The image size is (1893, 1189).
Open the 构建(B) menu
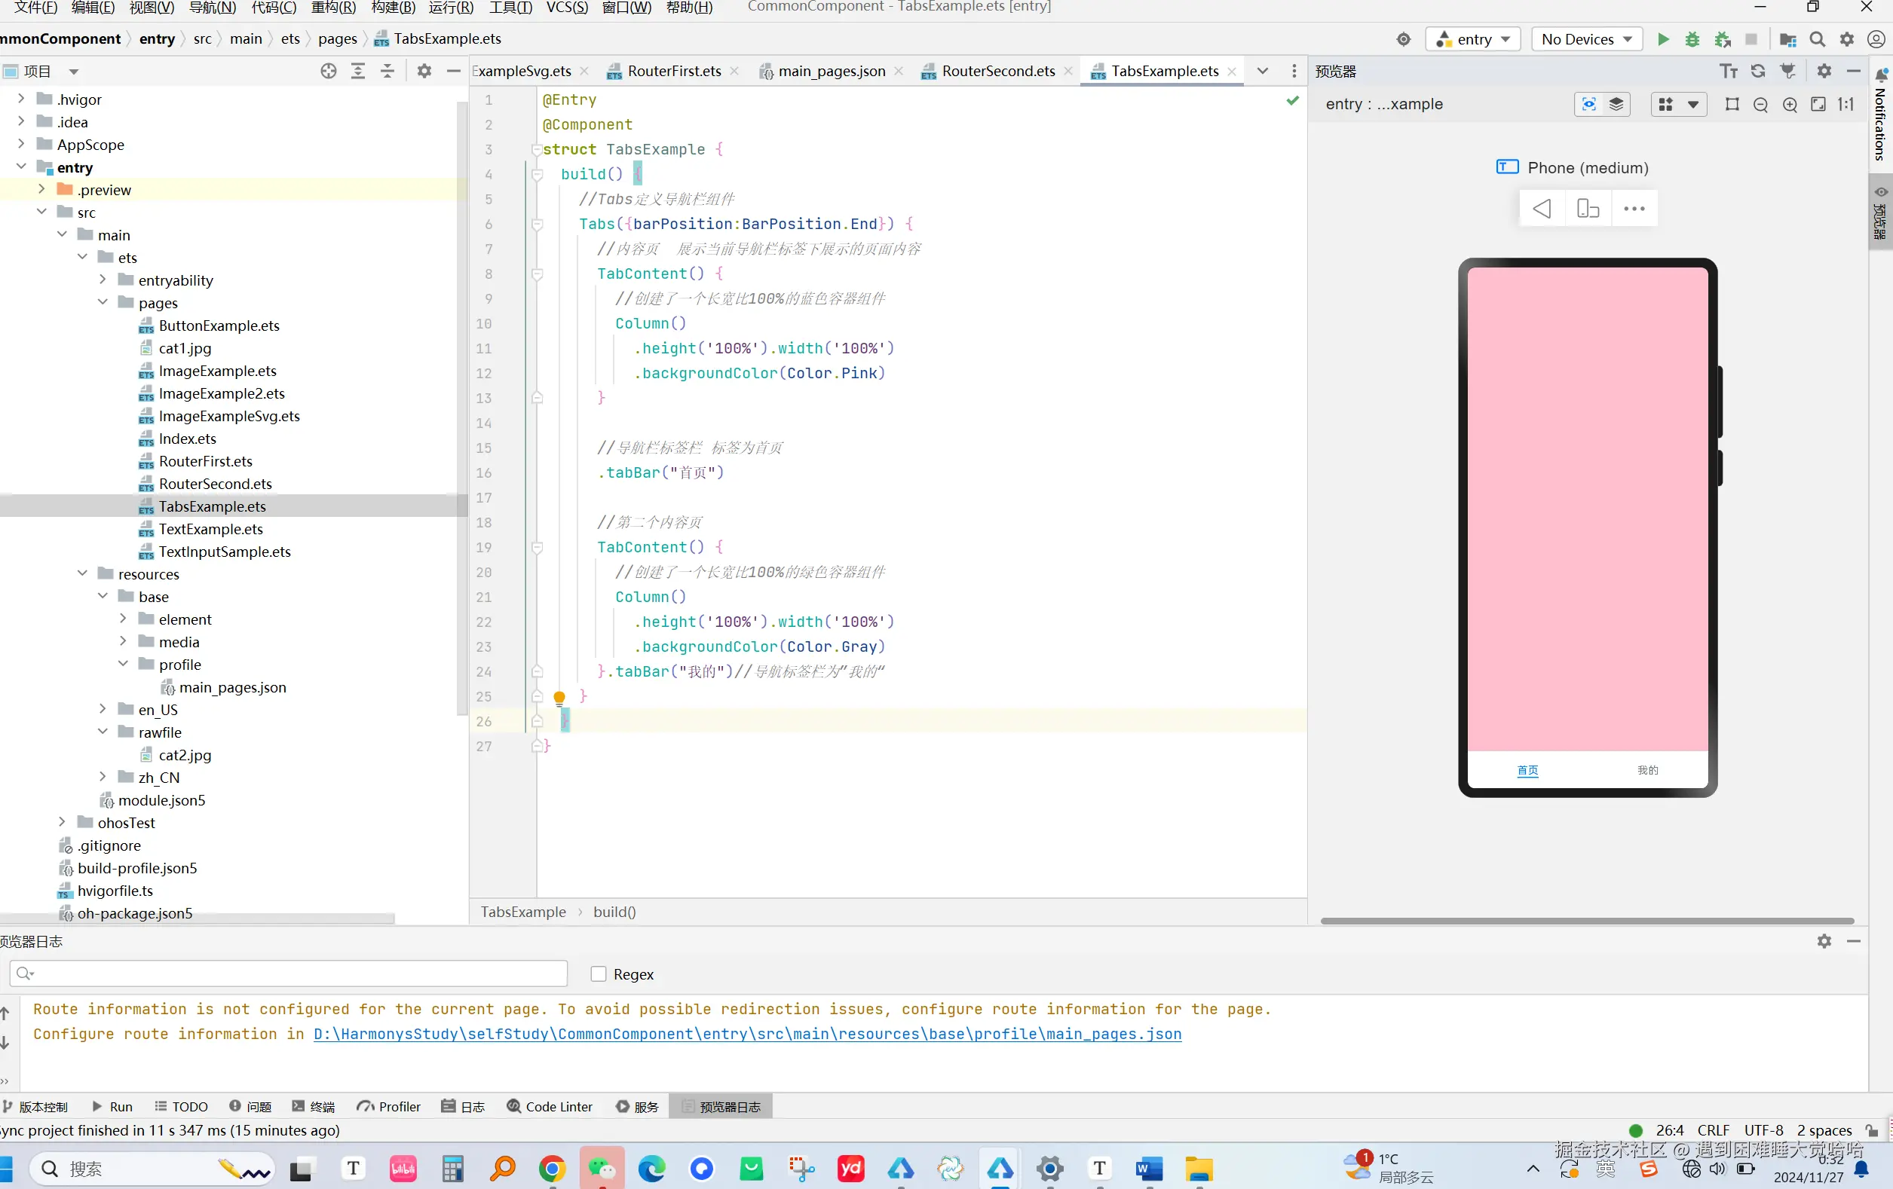(x=392, y=7)
